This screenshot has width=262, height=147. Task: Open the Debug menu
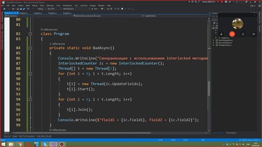pos(35,5)
